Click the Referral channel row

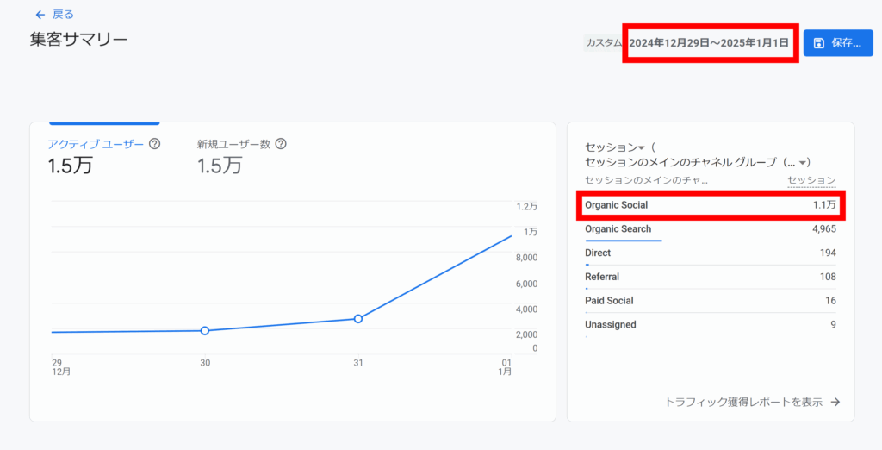[710, 277]
